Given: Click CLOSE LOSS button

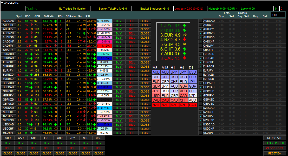Looking at the screenshot, I should [274, 148].
